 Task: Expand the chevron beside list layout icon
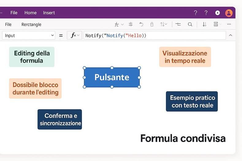221,24
